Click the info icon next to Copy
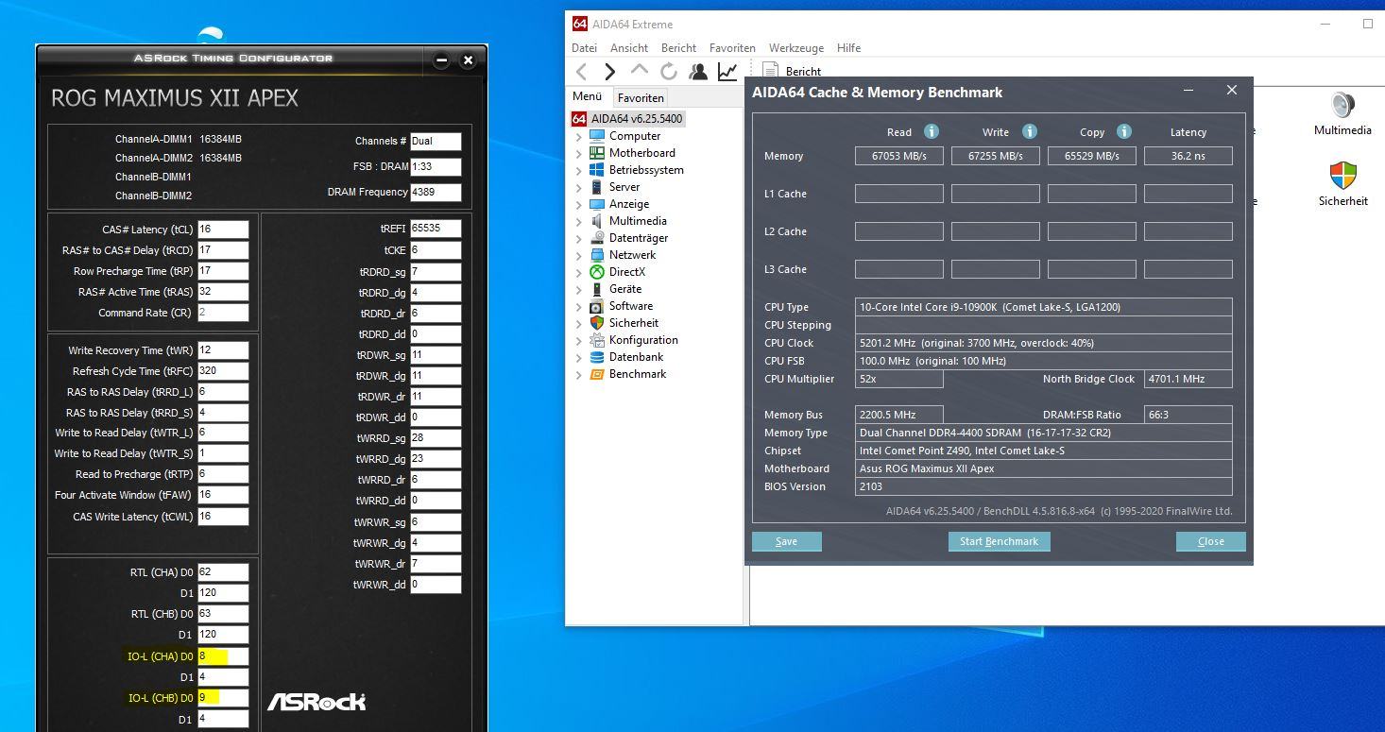 1124,131
